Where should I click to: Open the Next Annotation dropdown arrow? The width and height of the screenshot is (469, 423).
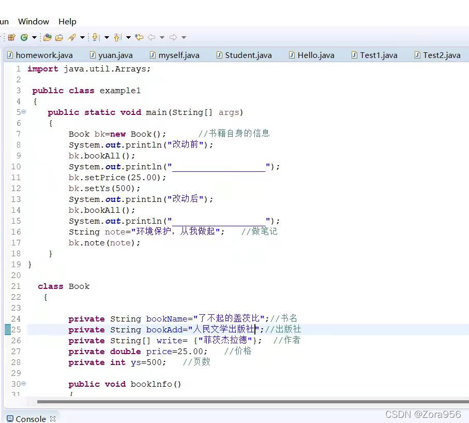[107, 37]
